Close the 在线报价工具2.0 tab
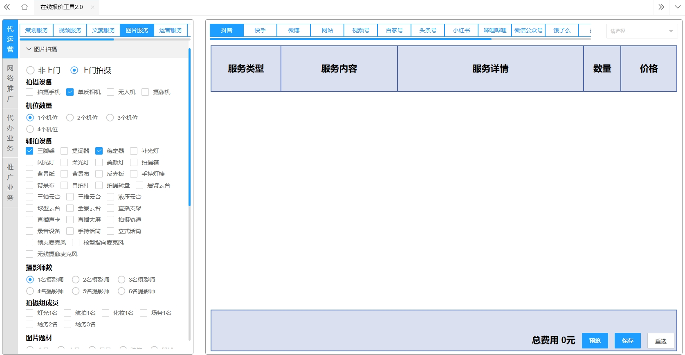 (92, 7)
